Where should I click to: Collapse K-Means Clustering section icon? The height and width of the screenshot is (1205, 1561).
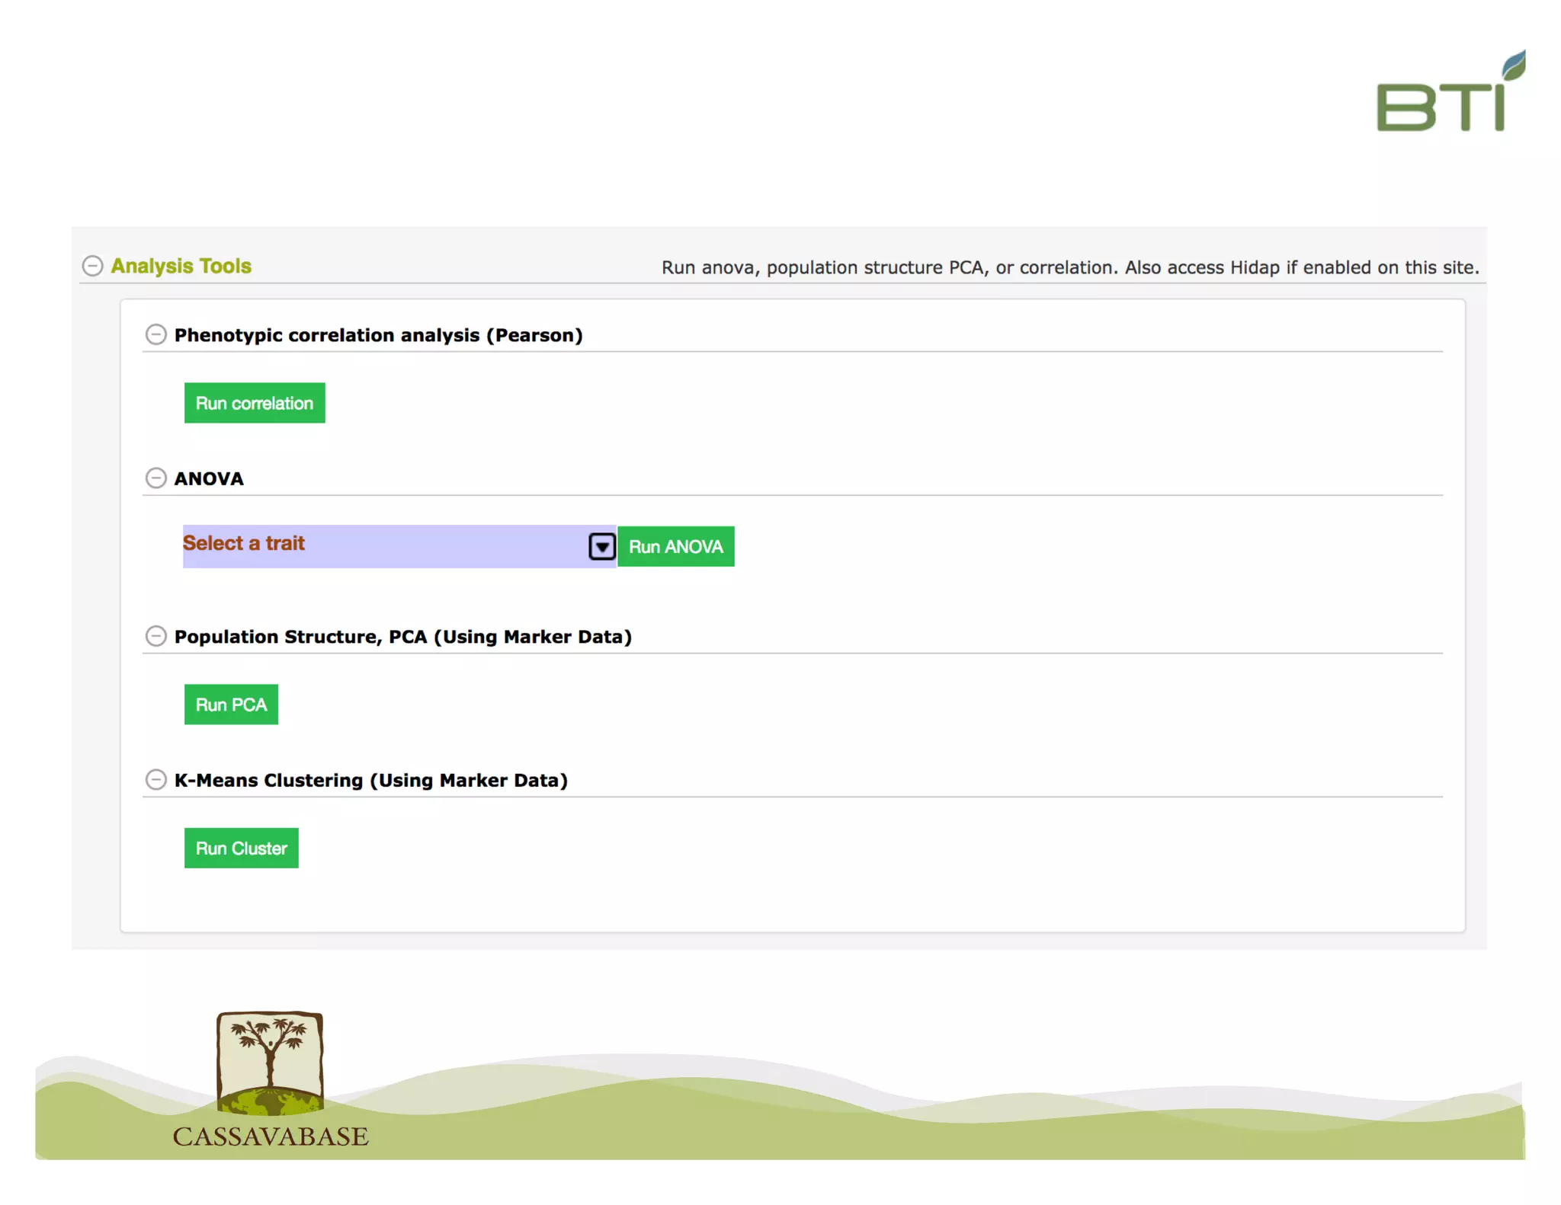[155, 780]
